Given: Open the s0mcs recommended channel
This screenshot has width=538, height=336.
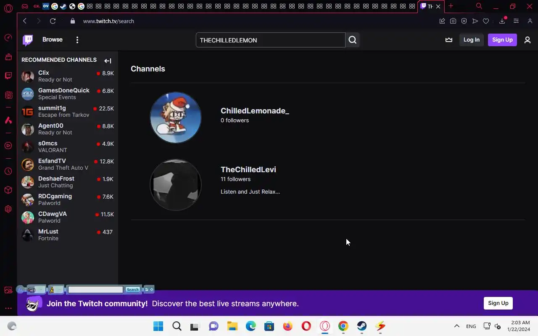Looking at the screenshot, I should [x=68, y=147].
